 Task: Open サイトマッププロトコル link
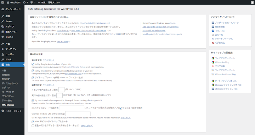(226, 81)
